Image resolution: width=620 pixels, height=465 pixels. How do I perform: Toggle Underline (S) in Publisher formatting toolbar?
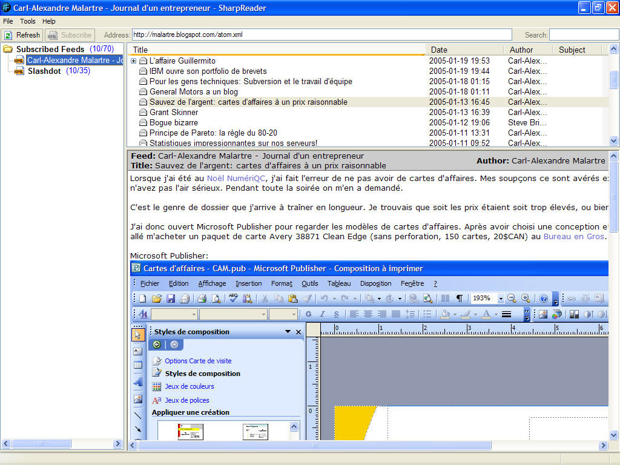pyautogui.click(x=336, y=314)
